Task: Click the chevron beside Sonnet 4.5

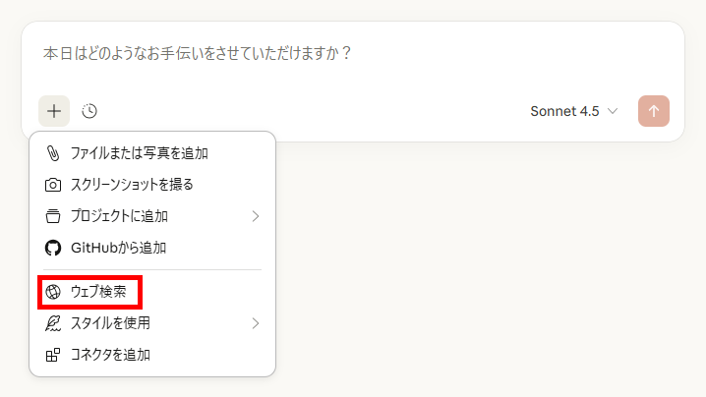Action: click(613, 111)
